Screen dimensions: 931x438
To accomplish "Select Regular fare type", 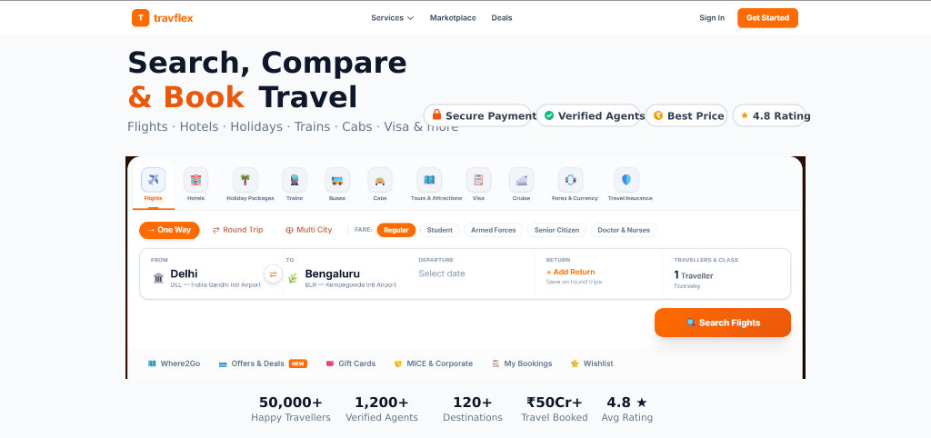I will click(396, 230).
